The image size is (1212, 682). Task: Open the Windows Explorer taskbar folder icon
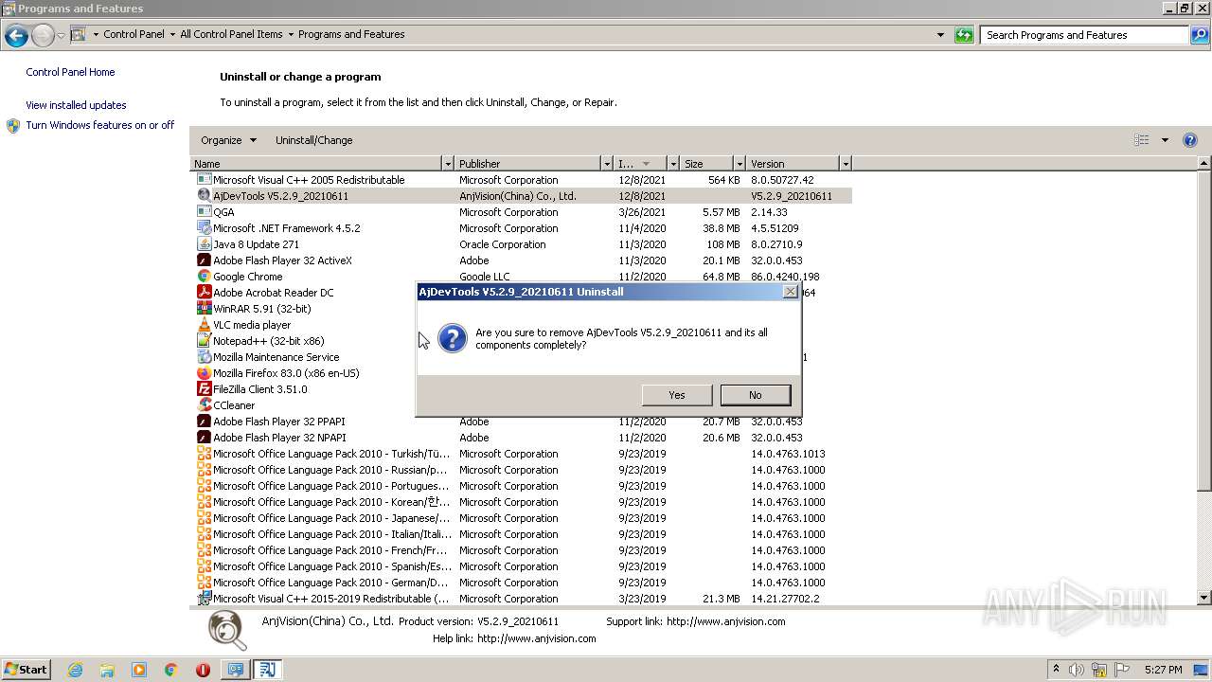coord(107,670)
